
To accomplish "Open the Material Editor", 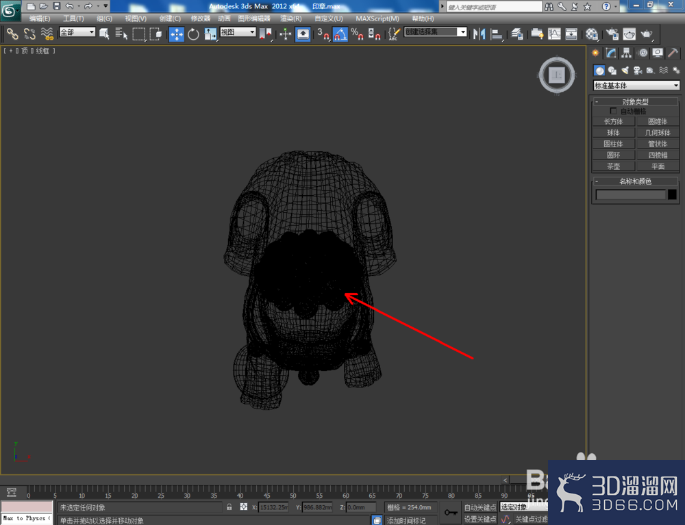I will coord(592,34).
